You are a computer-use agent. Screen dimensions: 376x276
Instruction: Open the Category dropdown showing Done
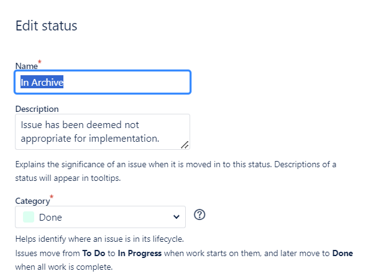100,217
